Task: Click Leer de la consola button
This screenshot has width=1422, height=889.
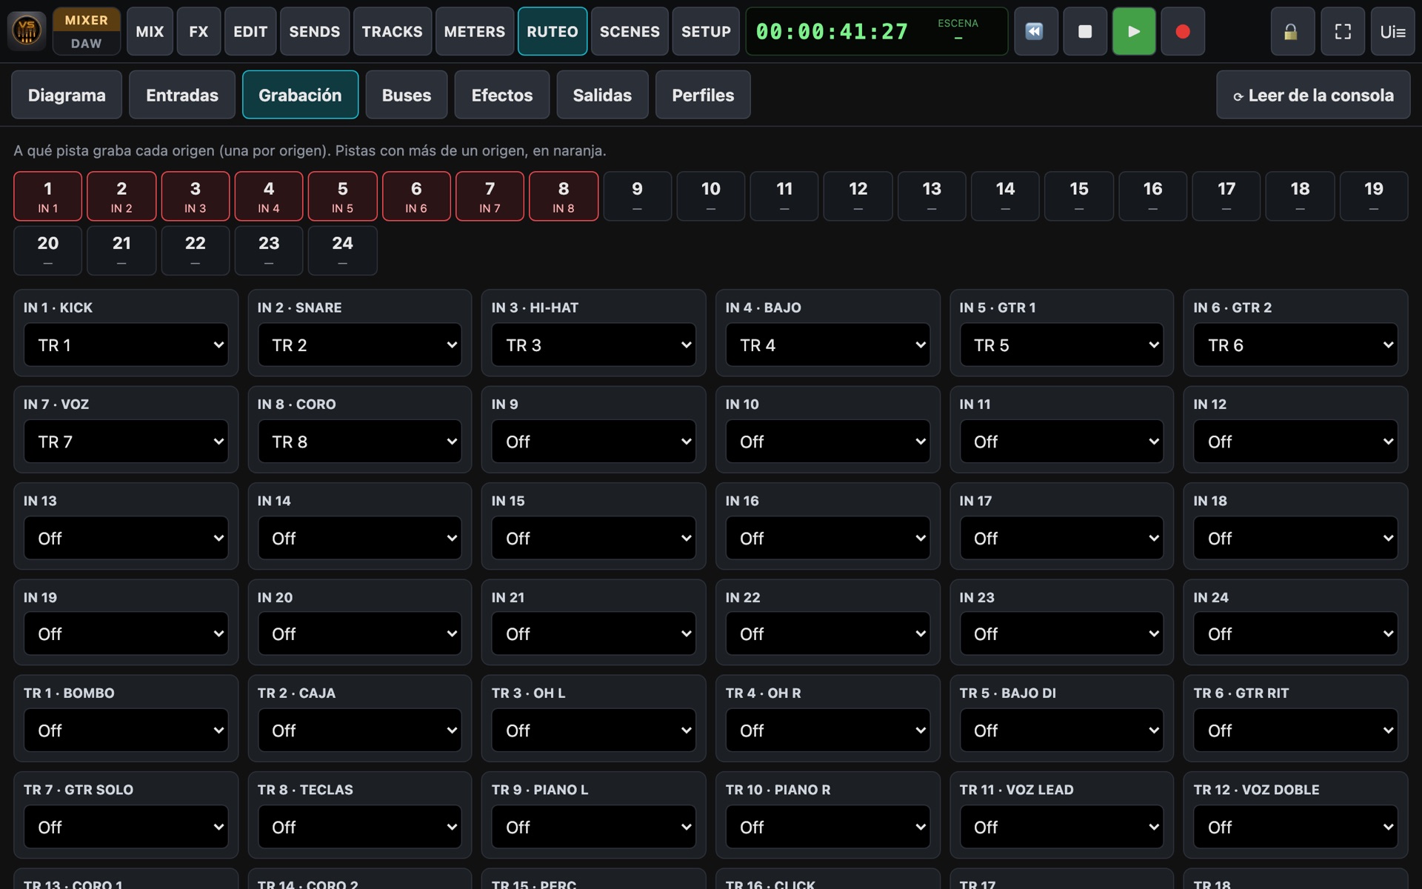Action: pyautogui.click(x=1313, y=95)
